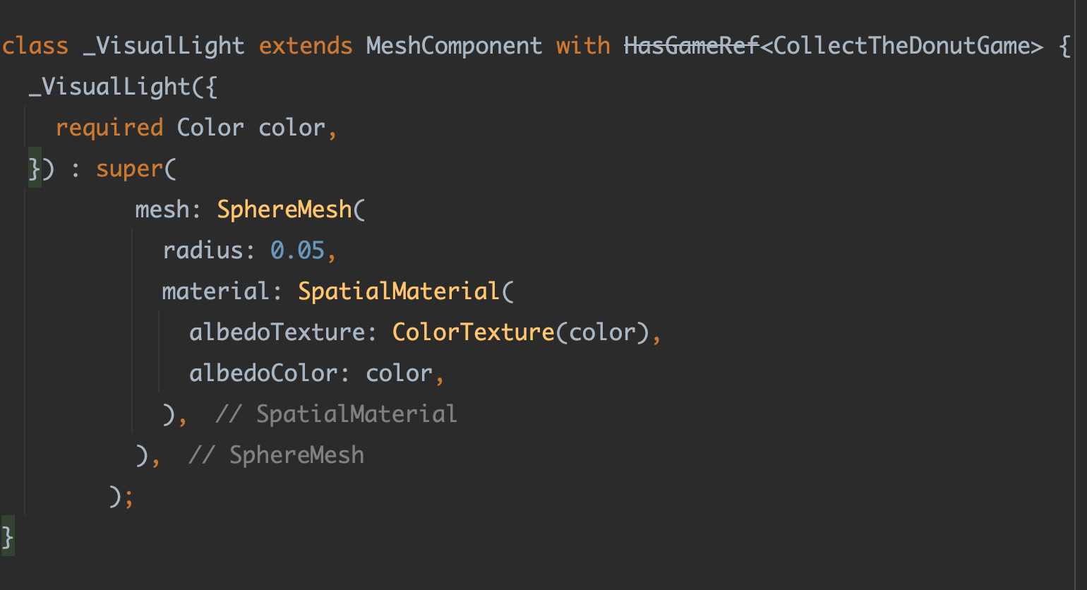Click the Color type in constructor parameter
1087x590 pixels.
[210, 128]
